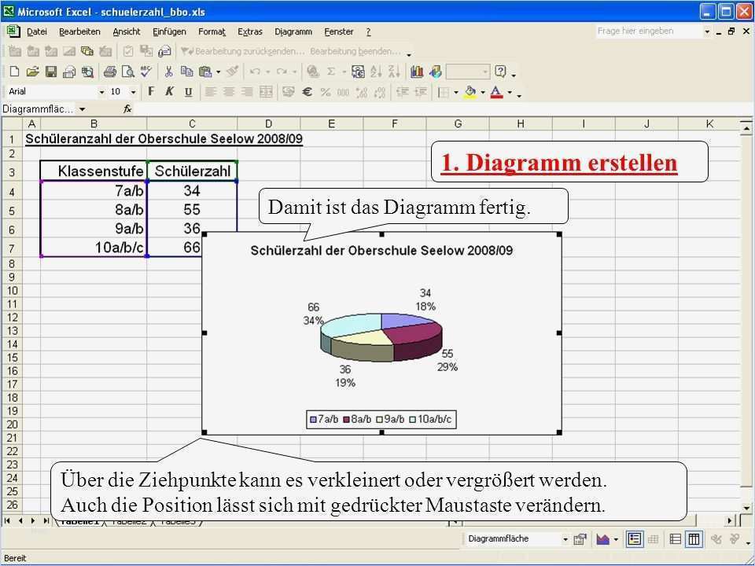Open the Print Preview icon
The image size is (755, 566).
129,72
